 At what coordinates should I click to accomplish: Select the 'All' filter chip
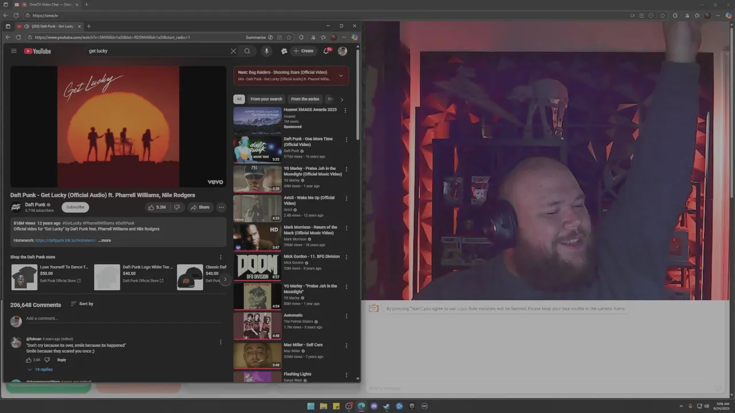point(239,99)
